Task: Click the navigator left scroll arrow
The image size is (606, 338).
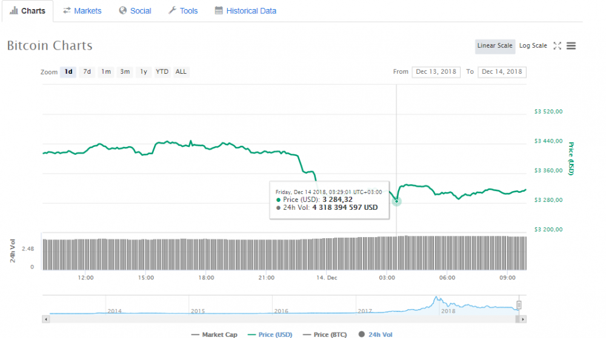Action: (46, 319)
